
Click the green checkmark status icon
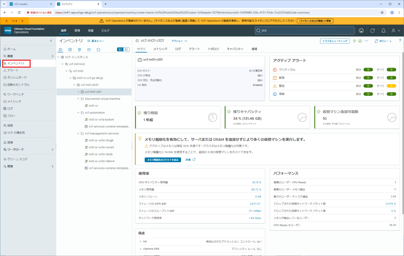pyautogui.click(x=360, y=41)
